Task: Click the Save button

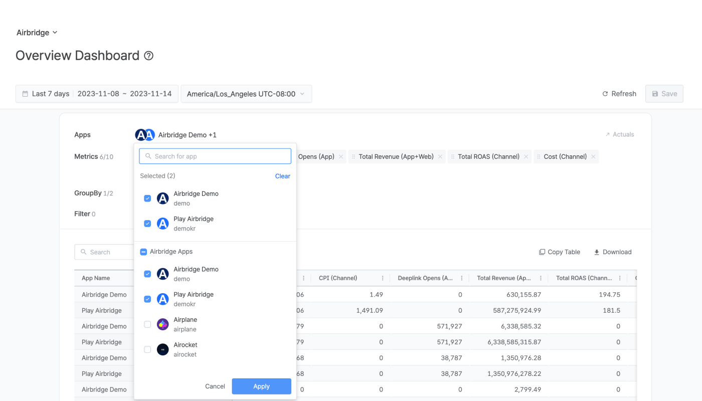Action: click(x=664, y=94)
